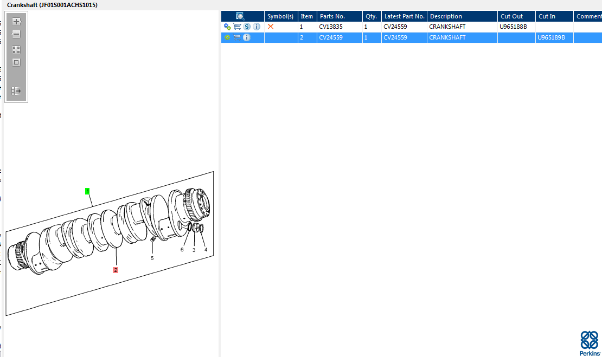Click the green gear icon on row 2
The width and height of the screenshot is (602, 357).
(x=227, y=37)
